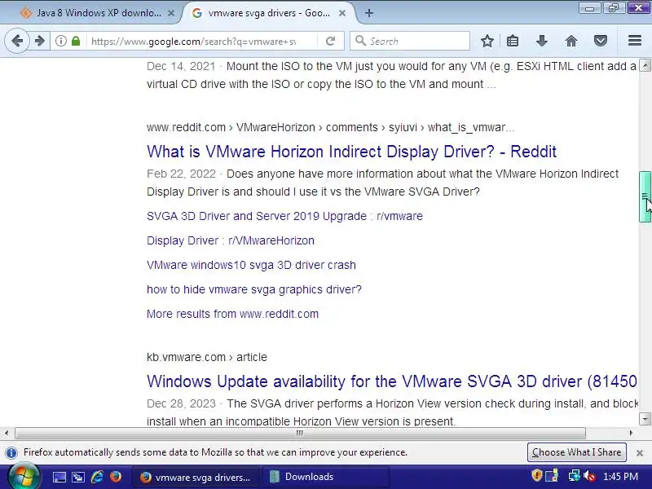Click Show Desktop icon in quick launch
The image size is (652, 489).
(x=59, y=477)
